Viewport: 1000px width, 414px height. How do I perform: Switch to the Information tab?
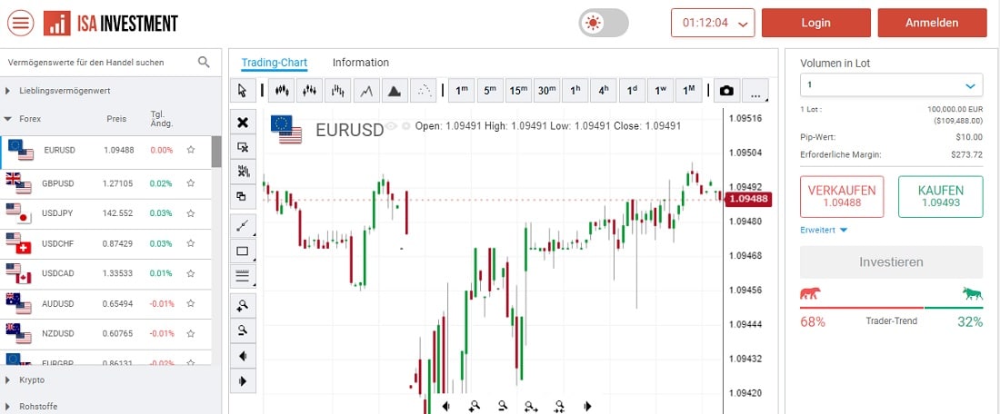click(x=360, y=63)
